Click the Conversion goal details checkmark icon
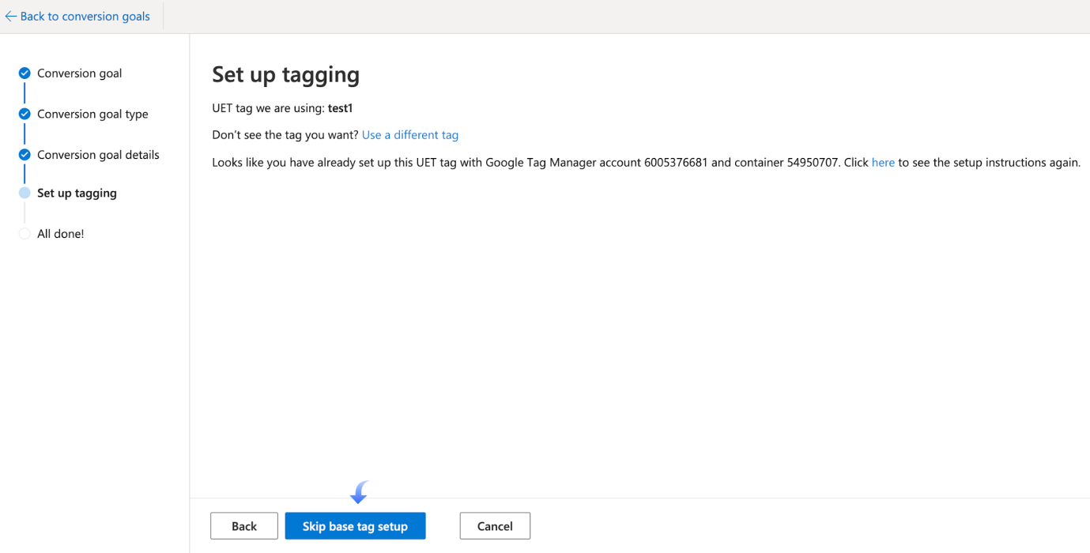The width and height of the screenshot is (1090, 553). coord(25,155)
